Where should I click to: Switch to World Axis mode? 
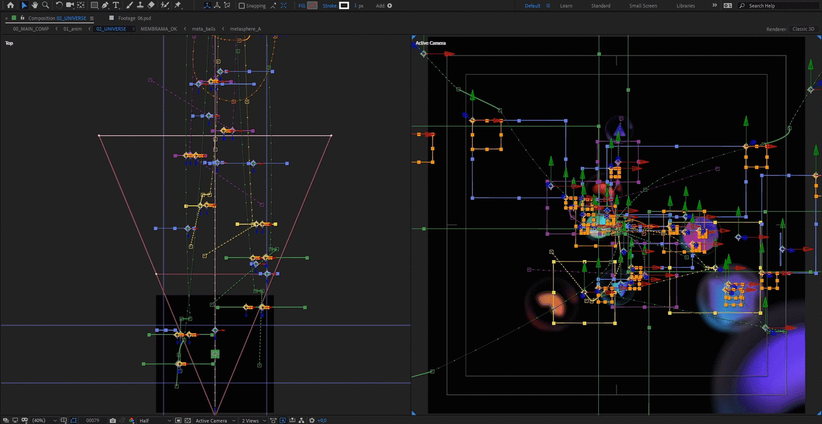[x=217, y=5]
